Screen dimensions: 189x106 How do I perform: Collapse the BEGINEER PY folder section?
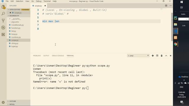(x=18, y=16)
